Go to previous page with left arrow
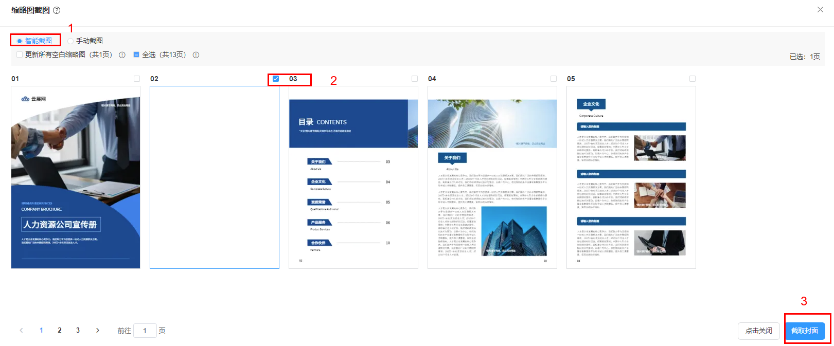This screenshot has height=346, width=834. [21, 331]
